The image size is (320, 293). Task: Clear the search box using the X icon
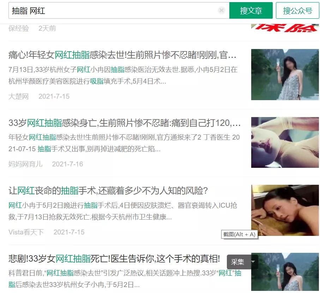222,10
